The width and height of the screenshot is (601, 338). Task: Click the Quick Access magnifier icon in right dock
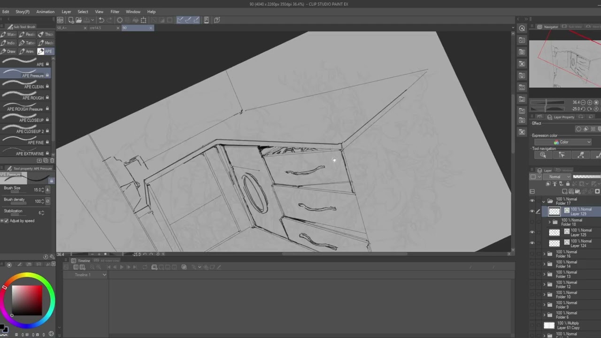pos(522,29)
